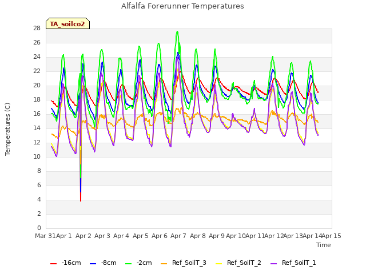Toggle the Ref_SoilT_3 legend entry
This screenshot has height=274, width=366.
(x=184, y=263)
